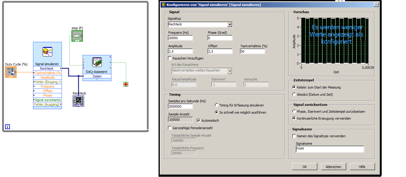The height and width of the screenshot is (177, 406).
Task: Click the Tatsächliche Frequenz field
Action: [184, 153]
